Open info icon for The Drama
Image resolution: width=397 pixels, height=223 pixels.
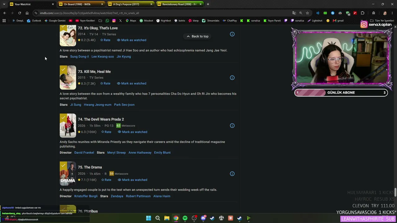232,174
